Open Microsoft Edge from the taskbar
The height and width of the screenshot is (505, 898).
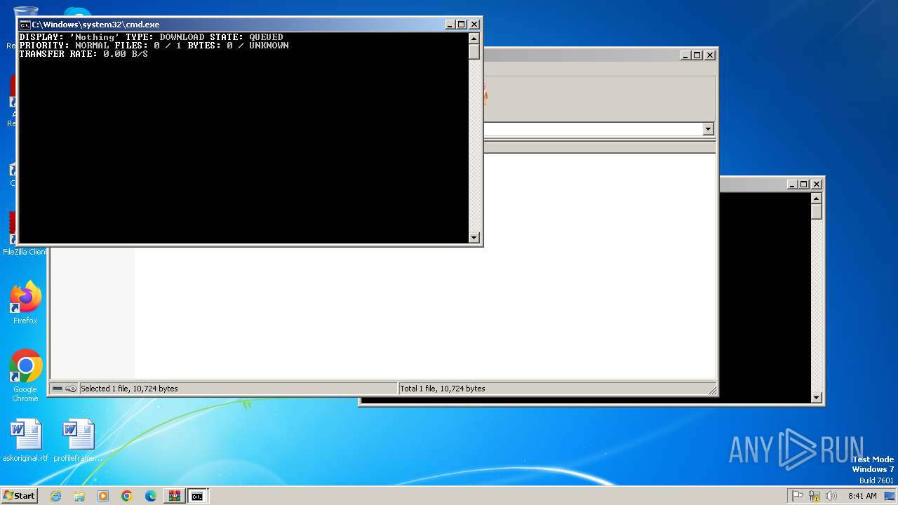[151, 496]
